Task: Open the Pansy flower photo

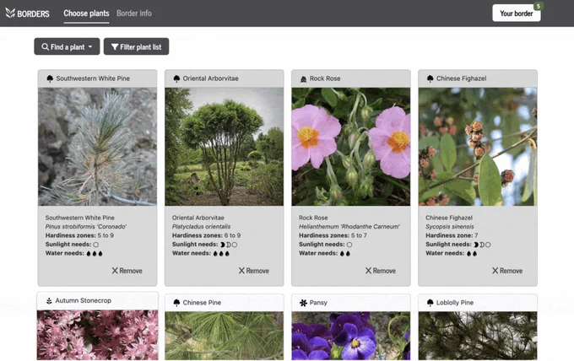Action: click(350, 336)
